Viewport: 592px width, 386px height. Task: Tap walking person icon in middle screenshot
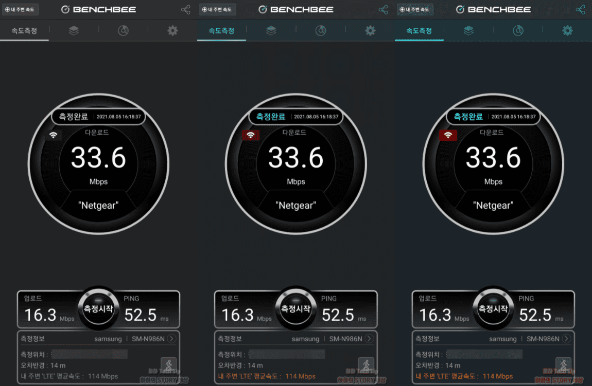(366, 365)
